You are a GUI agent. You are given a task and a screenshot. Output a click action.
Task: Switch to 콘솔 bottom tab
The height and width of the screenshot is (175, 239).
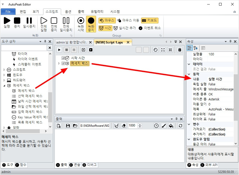[x=75, y=165]
